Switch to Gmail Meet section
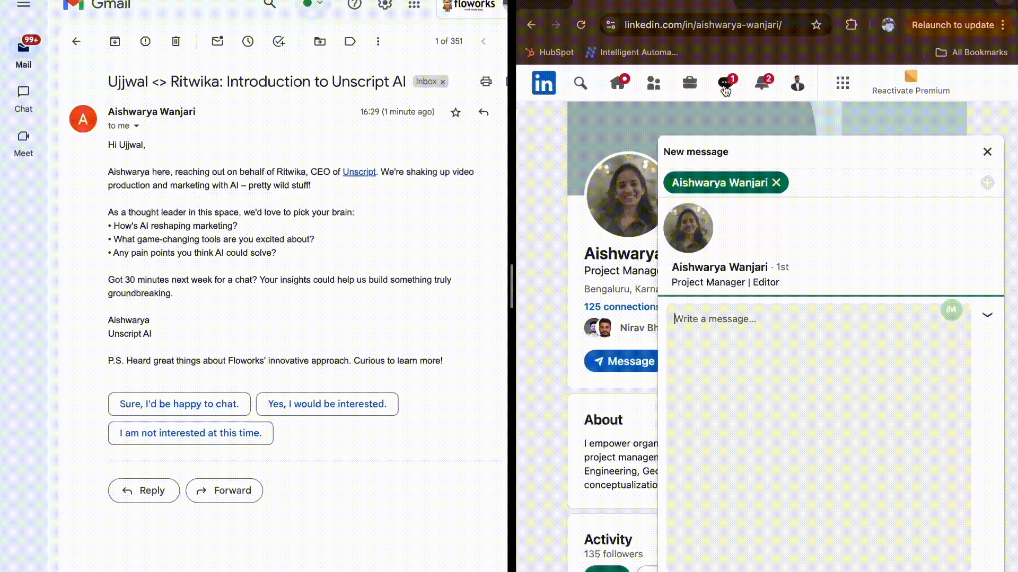This screenshot has height=572, width=1018. [23, 143]
